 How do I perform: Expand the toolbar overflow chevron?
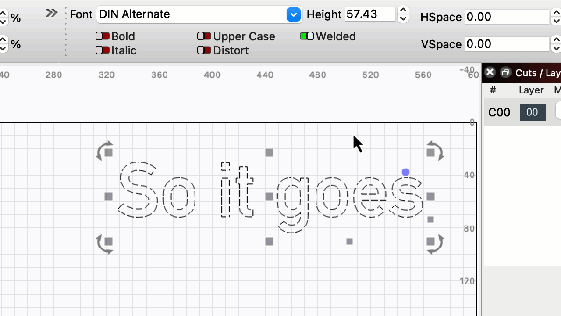coord(51,13)
